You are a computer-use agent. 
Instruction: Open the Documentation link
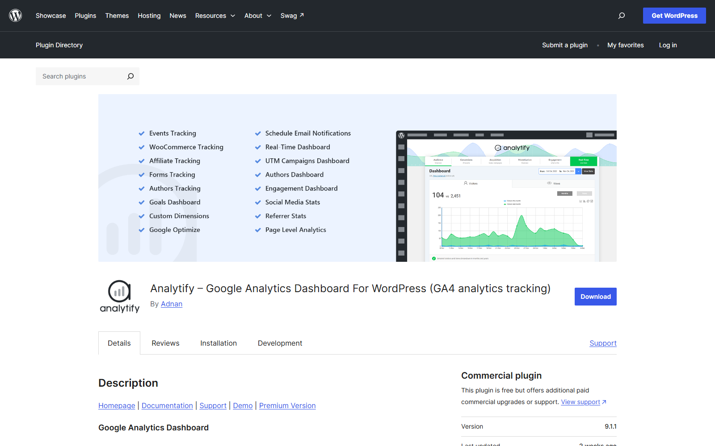pos(167,405)
